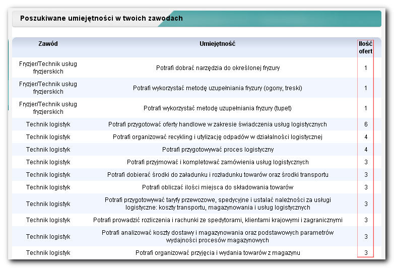
Task: Select skill about ogony, treski hair supplementation
Action: tap(217, 88)
